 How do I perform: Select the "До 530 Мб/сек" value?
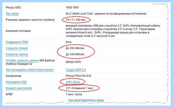point(75,54)
